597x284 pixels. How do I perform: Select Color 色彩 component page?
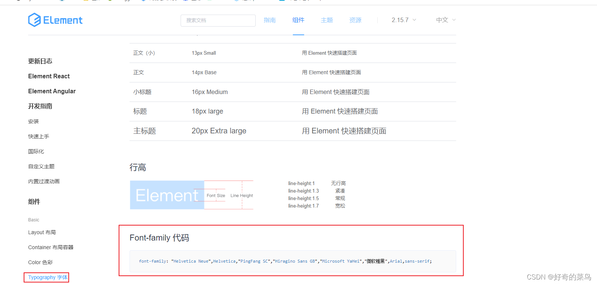tap(40, 262)
